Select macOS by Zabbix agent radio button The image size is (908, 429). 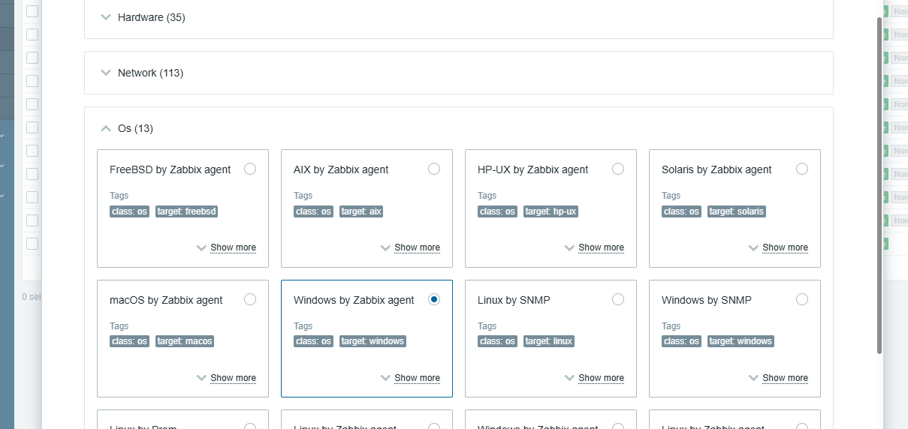click(x=250, y=299)
